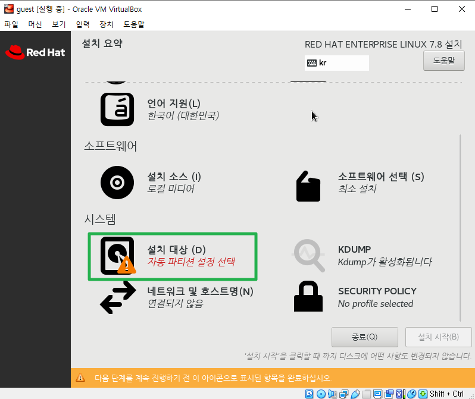Click the text 로컬 미디어

click(171, 188)
